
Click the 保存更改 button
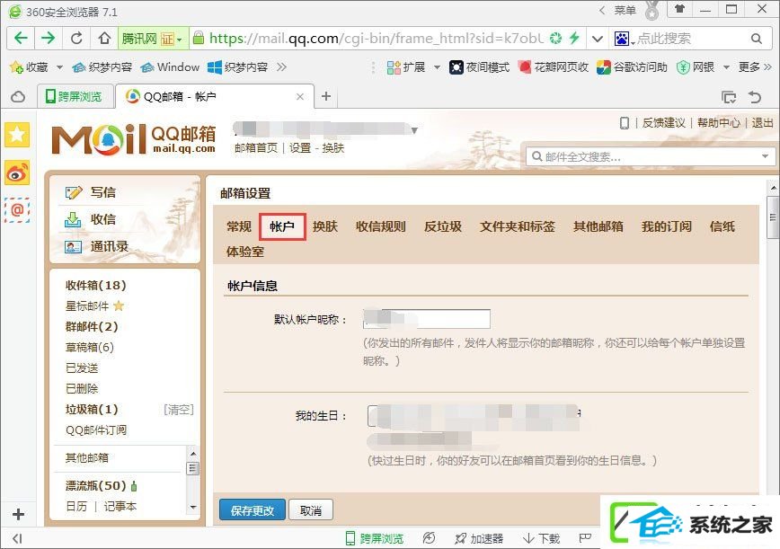(253, 510)
